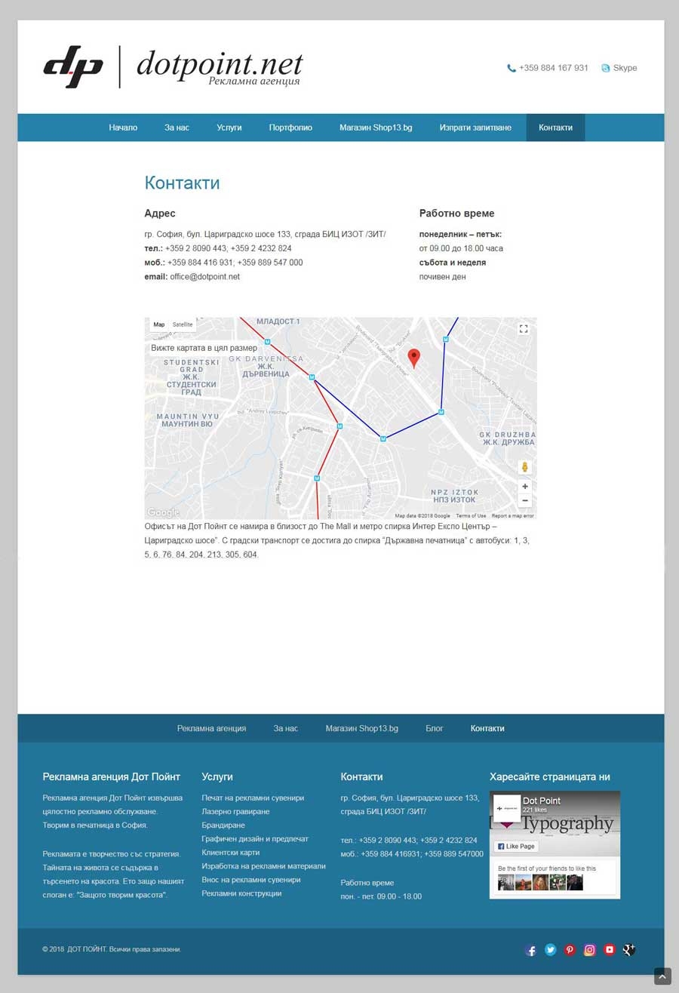Open the Pinterest social icon in the footer
The image size is (679, 993).
[570, 950]
